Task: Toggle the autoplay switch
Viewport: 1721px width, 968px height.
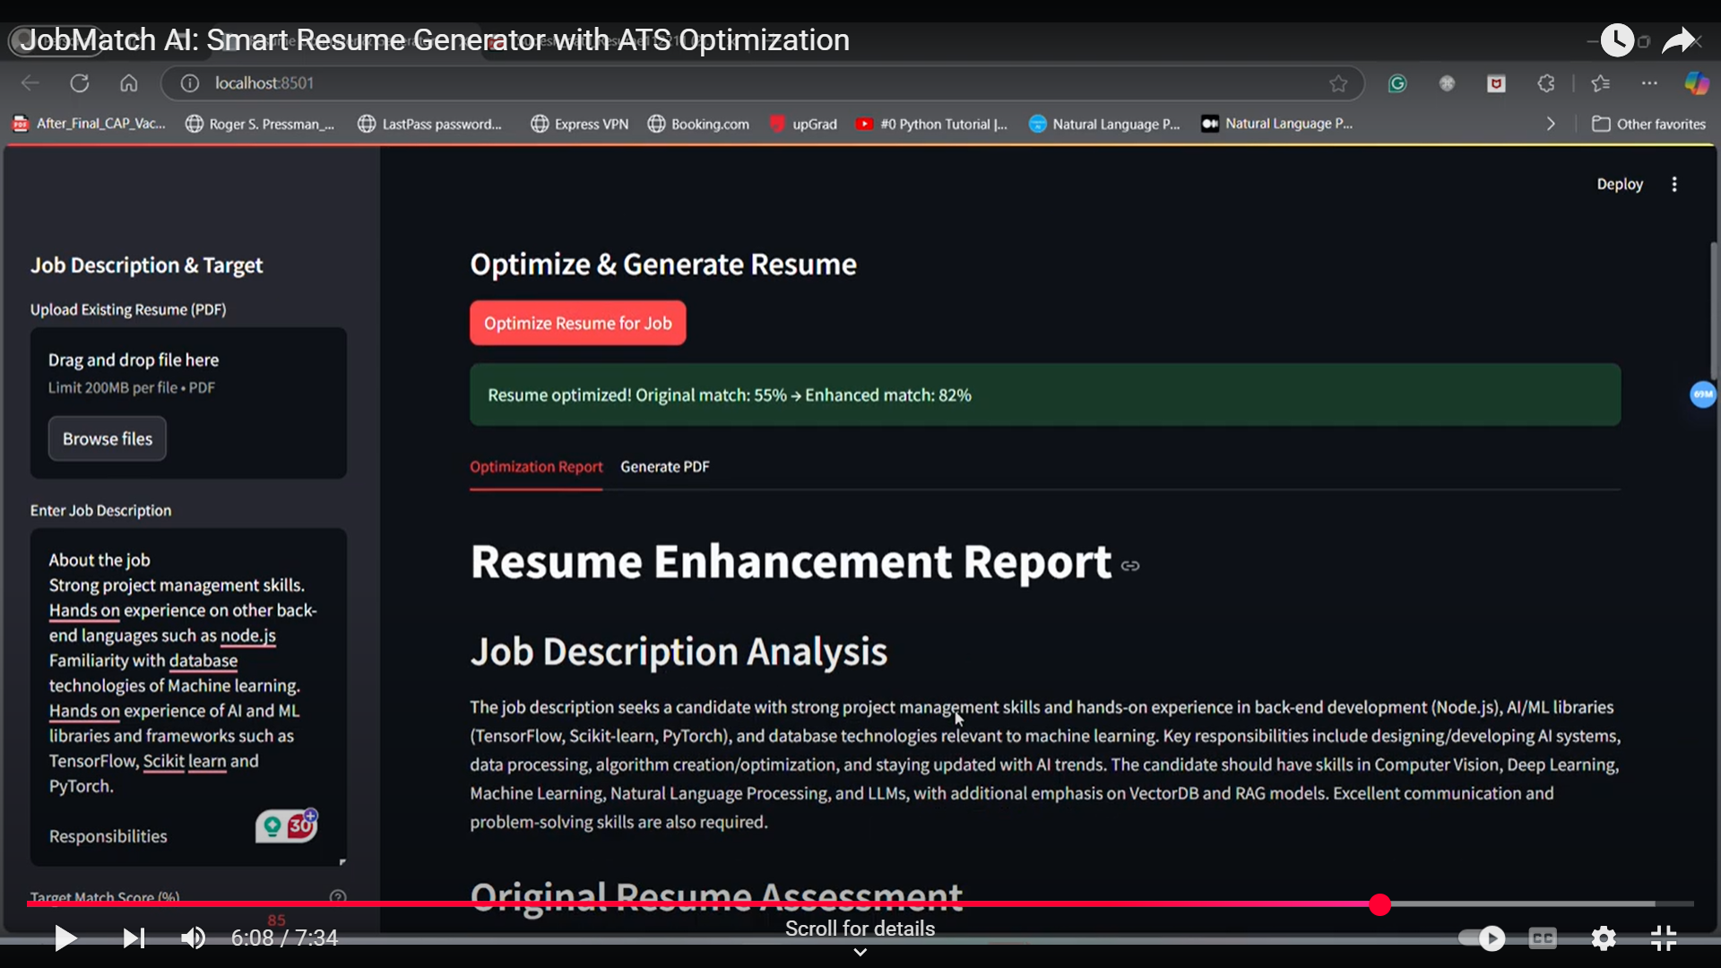Action: tap(1481, 938)
